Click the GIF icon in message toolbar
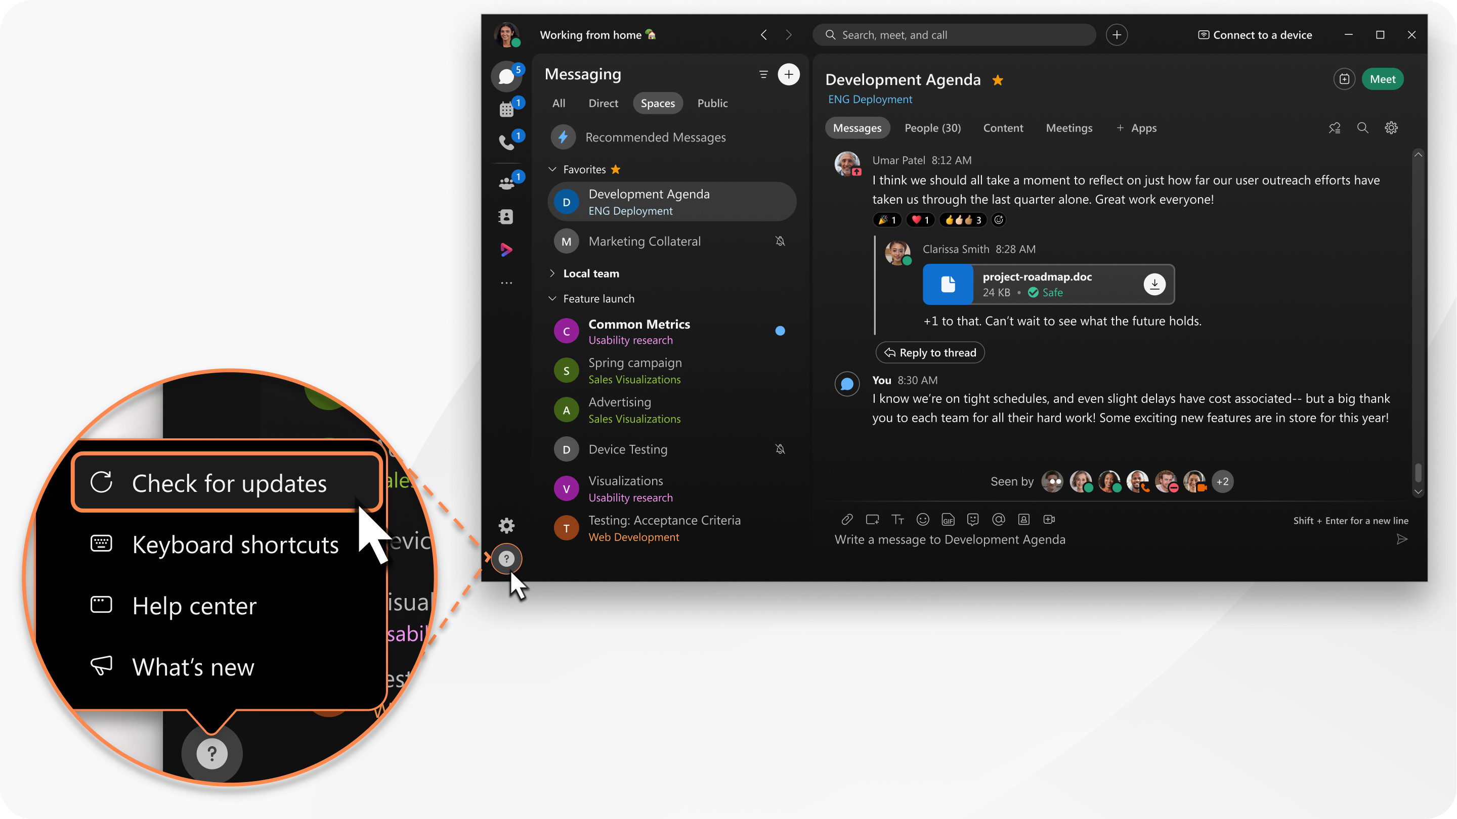 (948, 519)
